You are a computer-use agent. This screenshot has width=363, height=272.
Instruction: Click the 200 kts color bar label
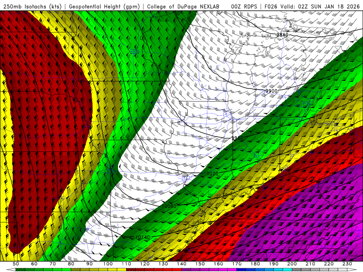pos(292,264)
